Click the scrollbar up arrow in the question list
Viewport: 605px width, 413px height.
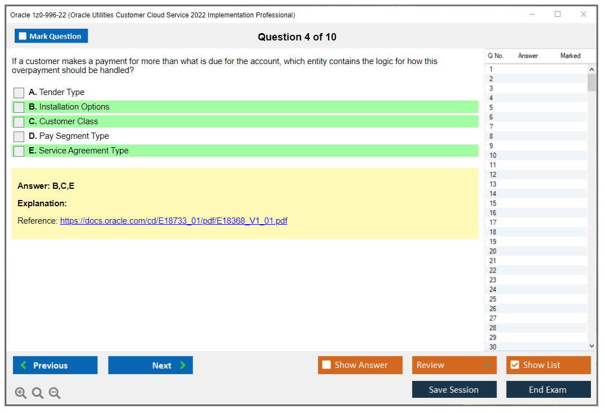point(591,69)
